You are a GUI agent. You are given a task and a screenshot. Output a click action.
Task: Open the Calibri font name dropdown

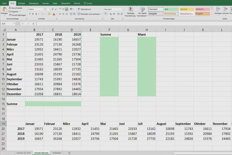(x=43, y=9)
